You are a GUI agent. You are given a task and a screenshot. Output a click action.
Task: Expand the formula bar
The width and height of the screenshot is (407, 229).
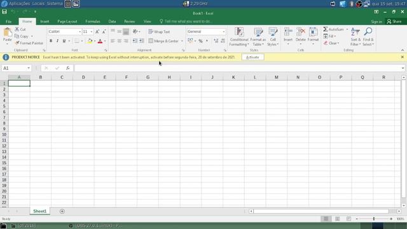point(403,68)
